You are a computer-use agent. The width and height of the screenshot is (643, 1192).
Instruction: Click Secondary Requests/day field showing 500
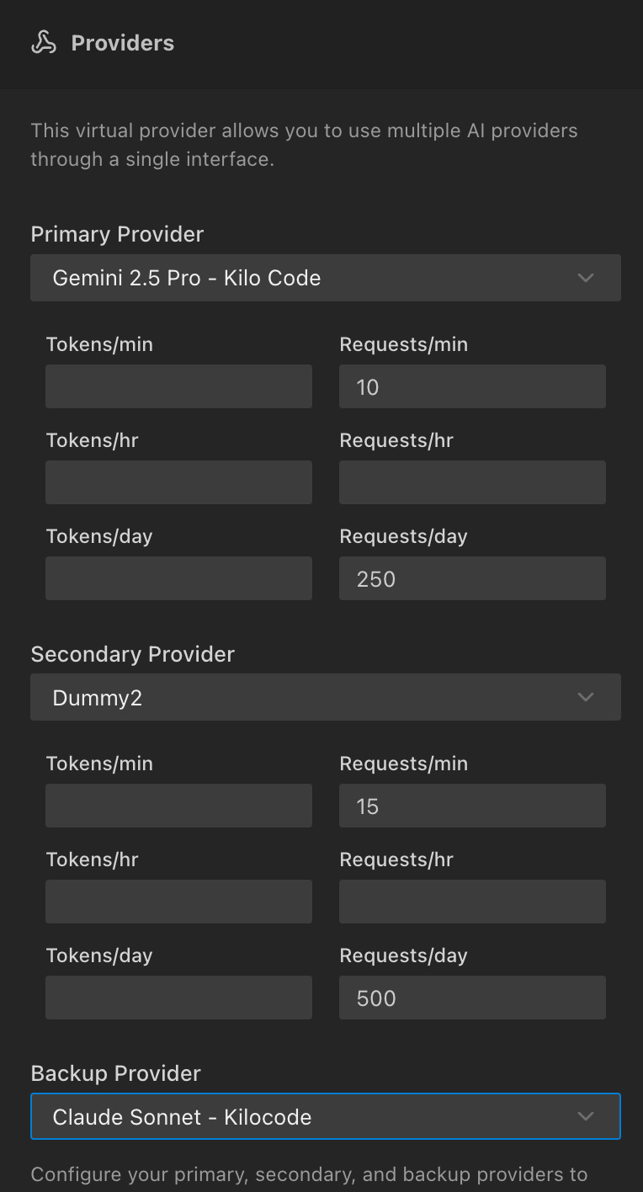(x=472, y=998)
